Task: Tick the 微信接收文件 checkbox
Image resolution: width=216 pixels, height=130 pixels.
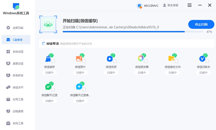Action: pyautogui.click(x=177, y=61)
